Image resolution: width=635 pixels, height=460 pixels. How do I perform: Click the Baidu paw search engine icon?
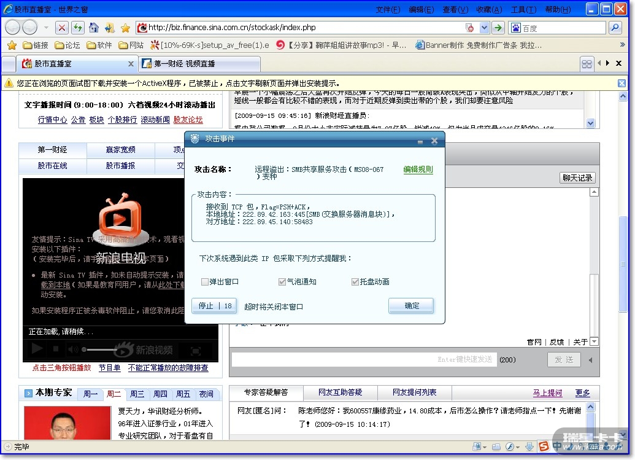[515, 28]
